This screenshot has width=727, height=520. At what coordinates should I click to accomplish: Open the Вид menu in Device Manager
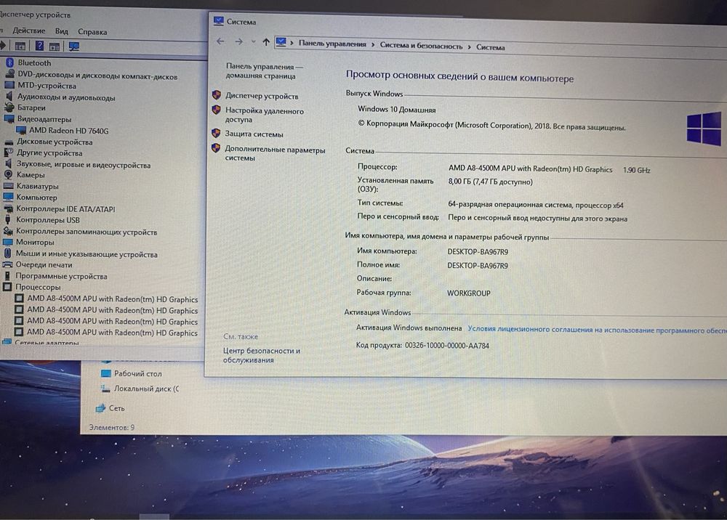click(x=62, y=31)
